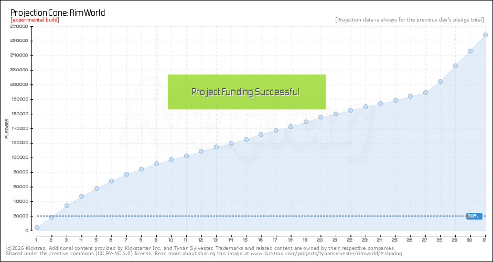Select the day 1 data point
This screenshot has height=262, width=493.
coord(37,227)
